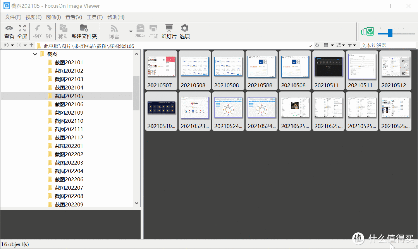Screen dimensions: 418x249
Task: Click the folder tree scroll-up arrow
Action: point(136,54)
